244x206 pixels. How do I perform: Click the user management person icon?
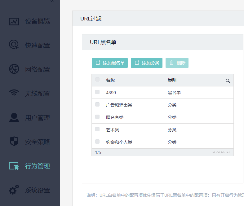click(x=14, y=117)
